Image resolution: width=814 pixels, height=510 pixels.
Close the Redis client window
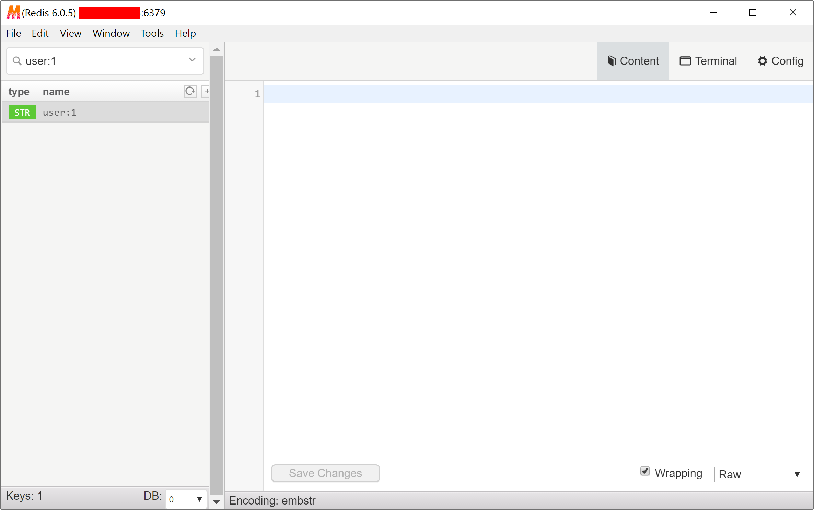coord(793,13)
